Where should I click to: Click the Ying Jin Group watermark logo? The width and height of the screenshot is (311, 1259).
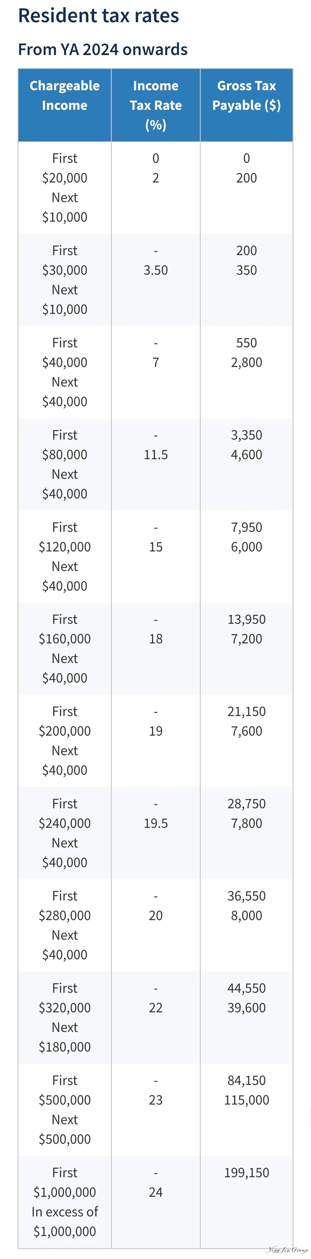click(287, 1250)
